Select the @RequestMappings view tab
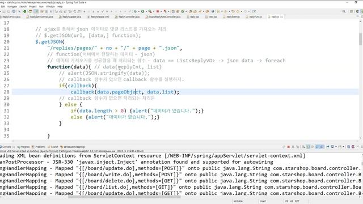Screen dimensions: 363x204 point(73,147)
